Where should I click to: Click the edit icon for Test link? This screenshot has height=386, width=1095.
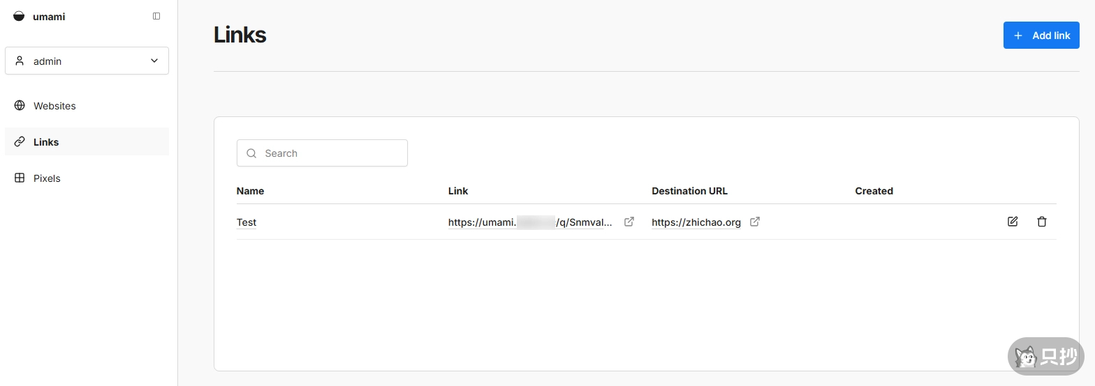[1013, 222]
